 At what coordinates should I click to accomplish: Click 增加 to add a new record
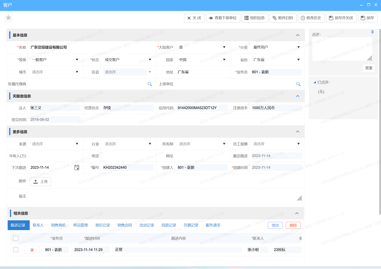275,225
